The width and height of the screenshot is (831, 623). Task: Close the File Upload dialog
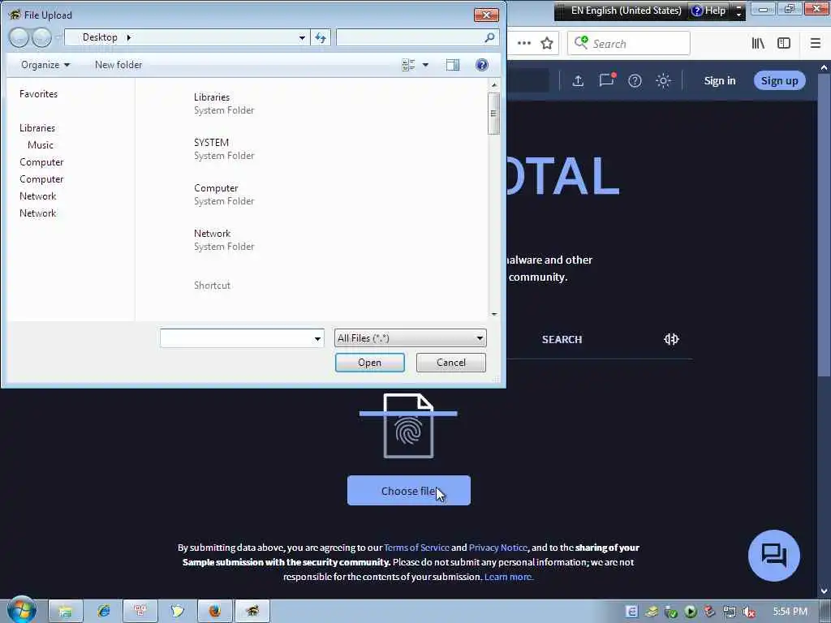[x=486, y=15]
